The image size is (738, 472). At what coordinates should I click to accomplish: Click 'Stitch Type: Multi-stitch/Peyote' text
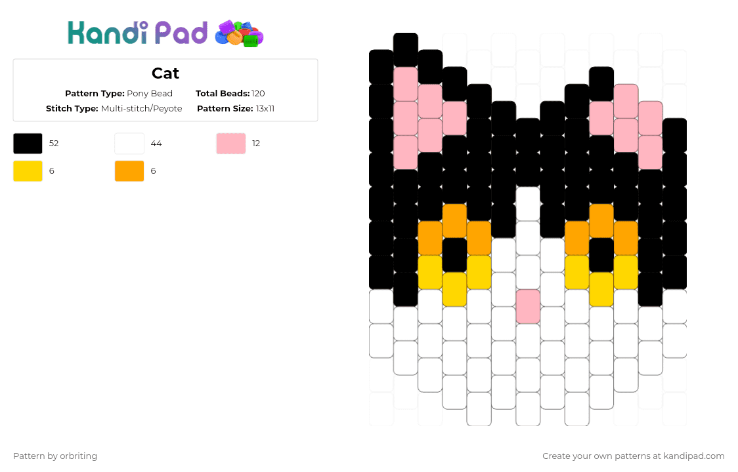pyautogui.click(x=114, y=109)
